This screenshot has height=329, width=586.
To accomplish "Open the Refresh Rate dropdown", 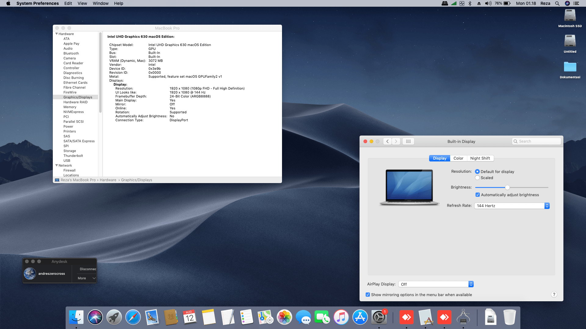I will pos(512,206).
